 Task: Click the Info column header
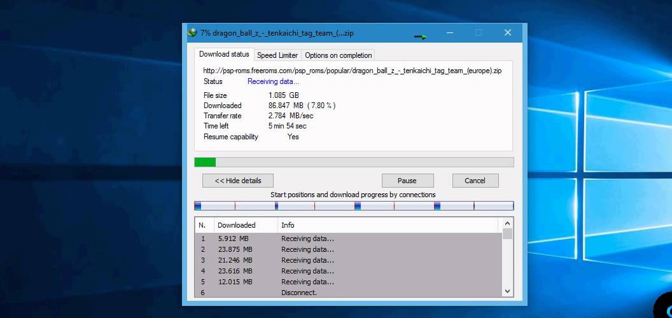(x=388, y=225)
